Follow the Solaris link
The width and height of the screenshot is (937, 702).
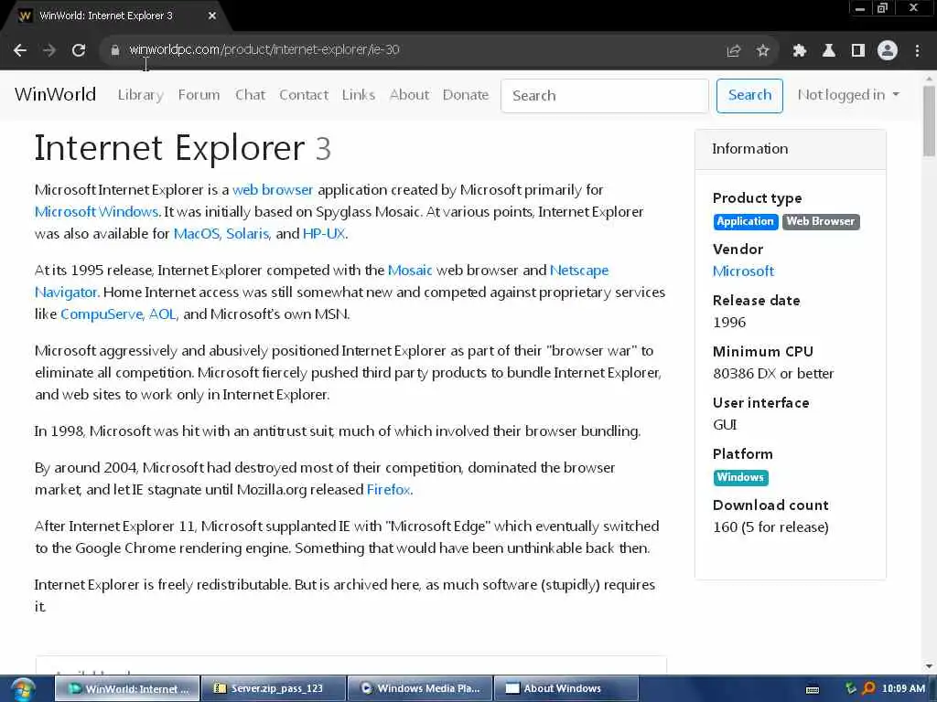247,234
